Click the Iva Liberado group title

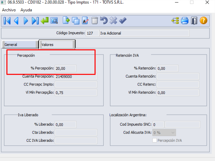[28, 115]
